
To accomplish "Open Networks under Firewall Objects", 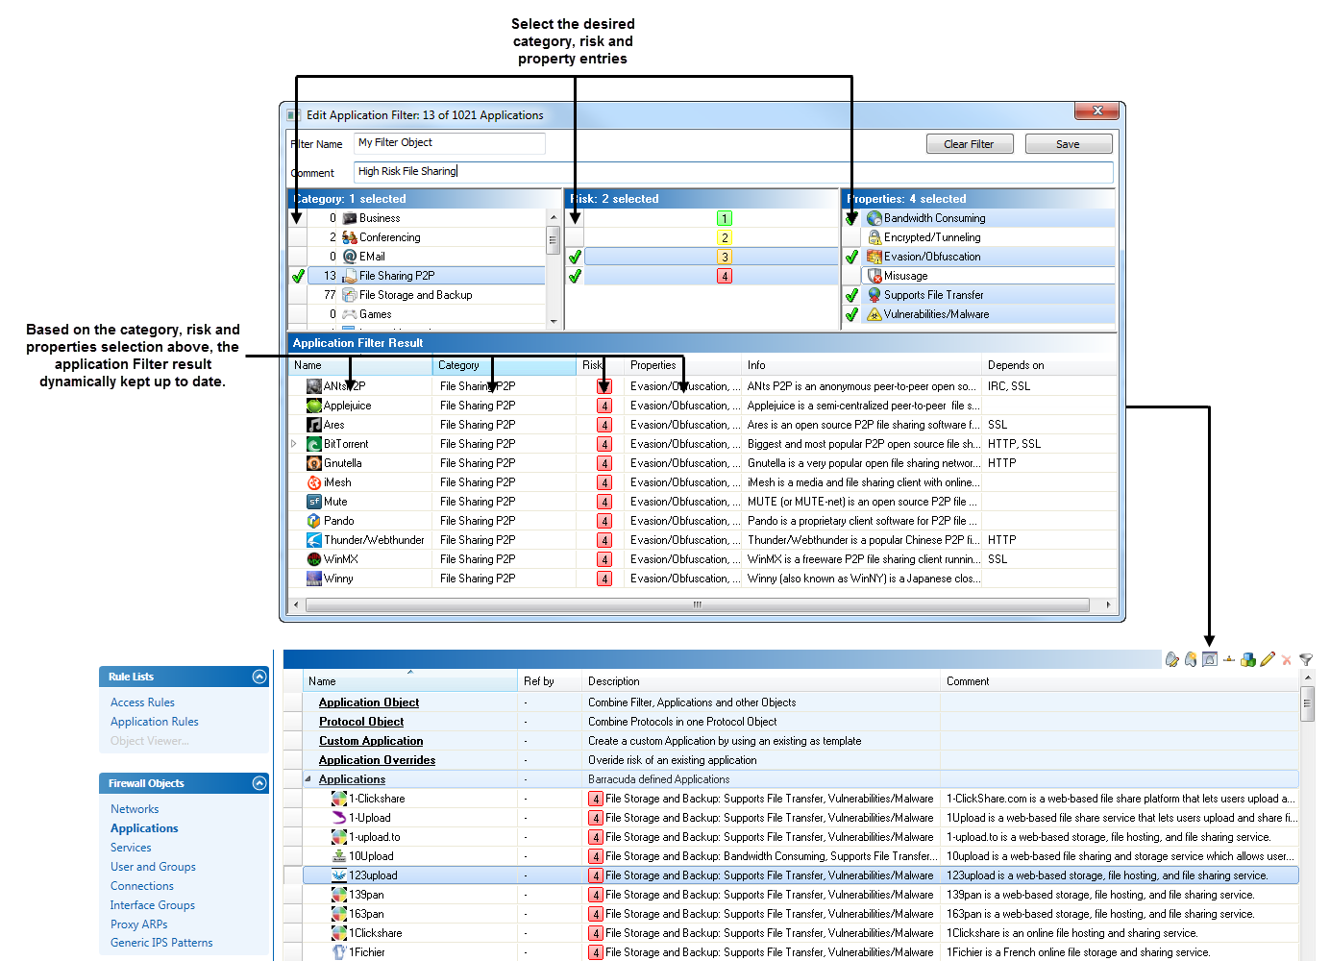I will coord(135,809).
